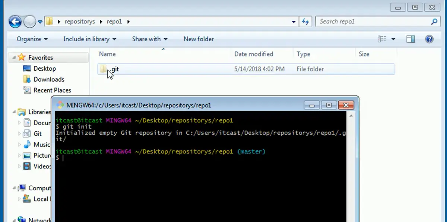Click the Explorer back navigation arrow

pos(15,22)
